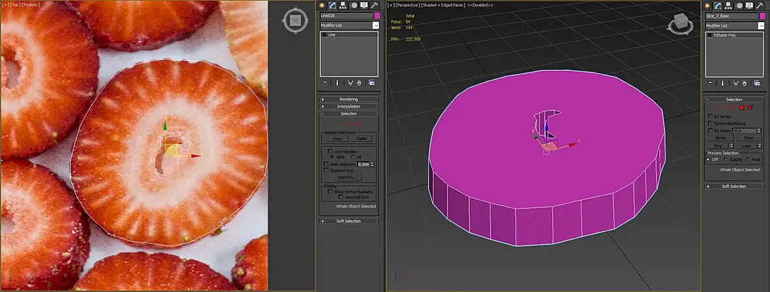Enable Lock Handles checkbox
The image size is (770, 292).
pos(330,152)
